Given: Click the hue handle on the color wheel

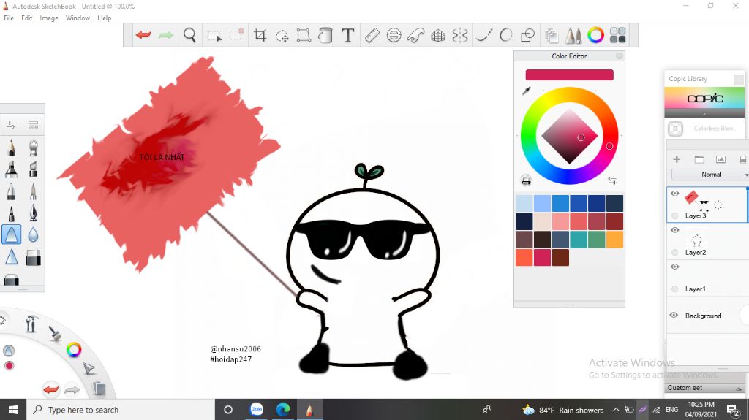Looking at the screenshot, I should point(609,146).
